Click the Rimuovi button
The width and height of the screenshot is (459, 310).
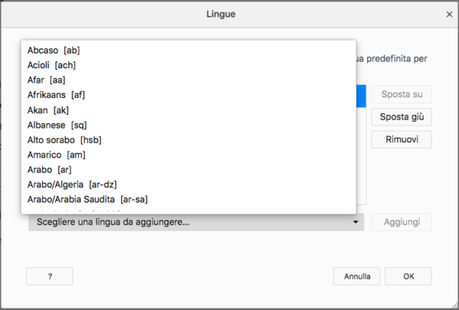[x=402, y=139]
